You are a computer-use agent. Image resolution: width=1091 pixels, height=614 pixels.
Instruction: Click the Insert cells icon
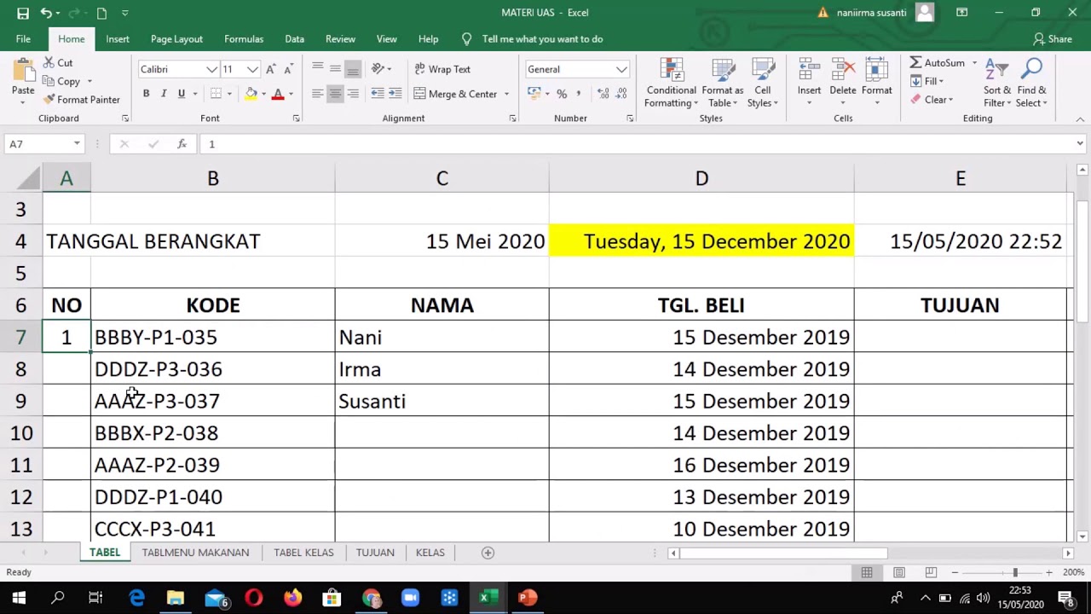point(809,70)
